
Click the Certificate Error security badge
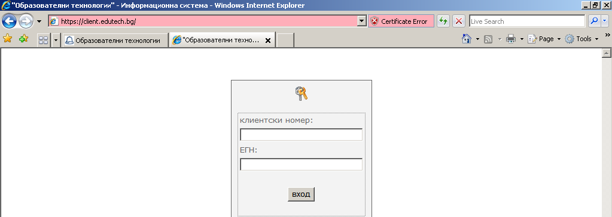tap(401, 21)
